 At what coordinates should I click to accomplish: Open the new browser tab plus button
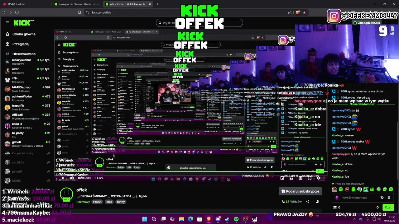coord(157,4)
